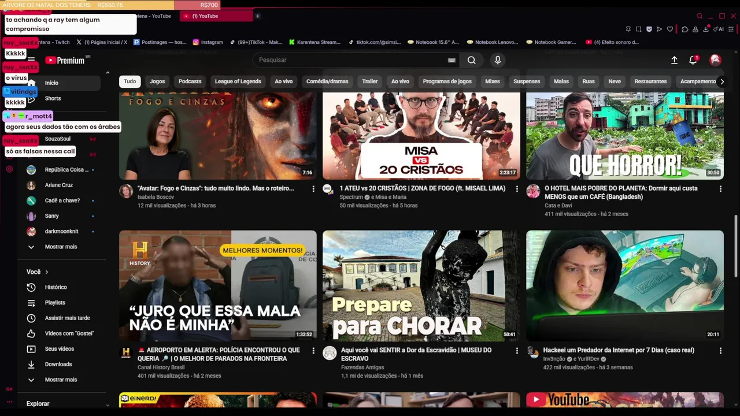Viewport: 740px width, 416px height.
Task: Click the browser tab search magnifier
Action: click(x=700, y=16)
